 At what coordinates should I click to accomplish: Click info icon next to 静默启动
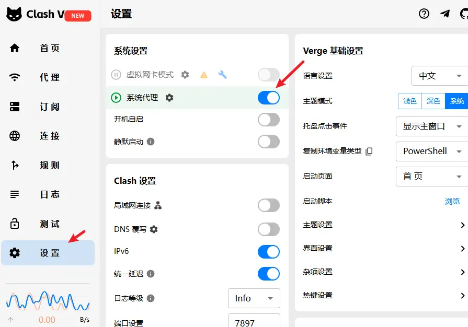click(x=151, y=142)
